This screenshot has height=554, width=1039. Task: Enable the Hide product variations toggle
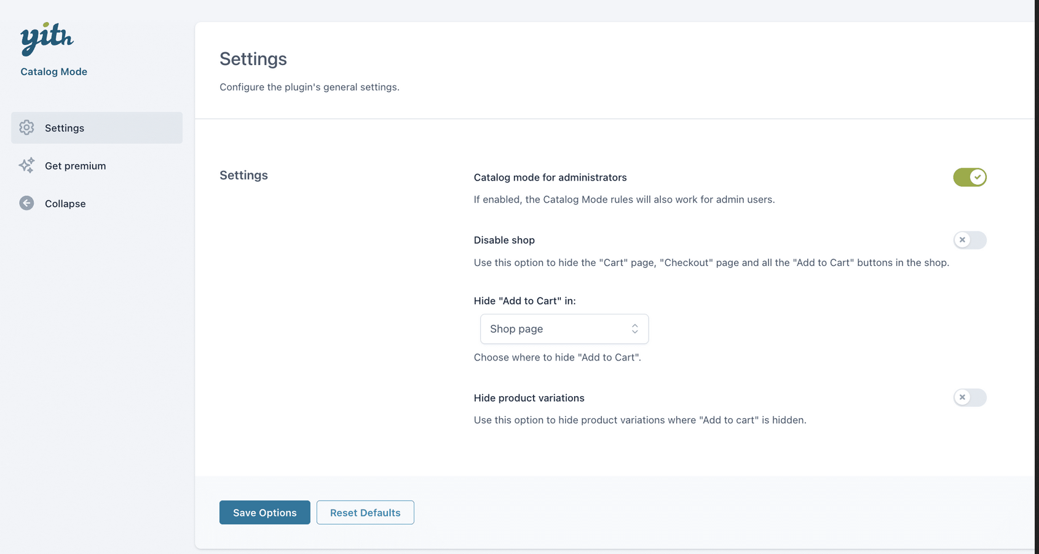[x=970, y=397]
